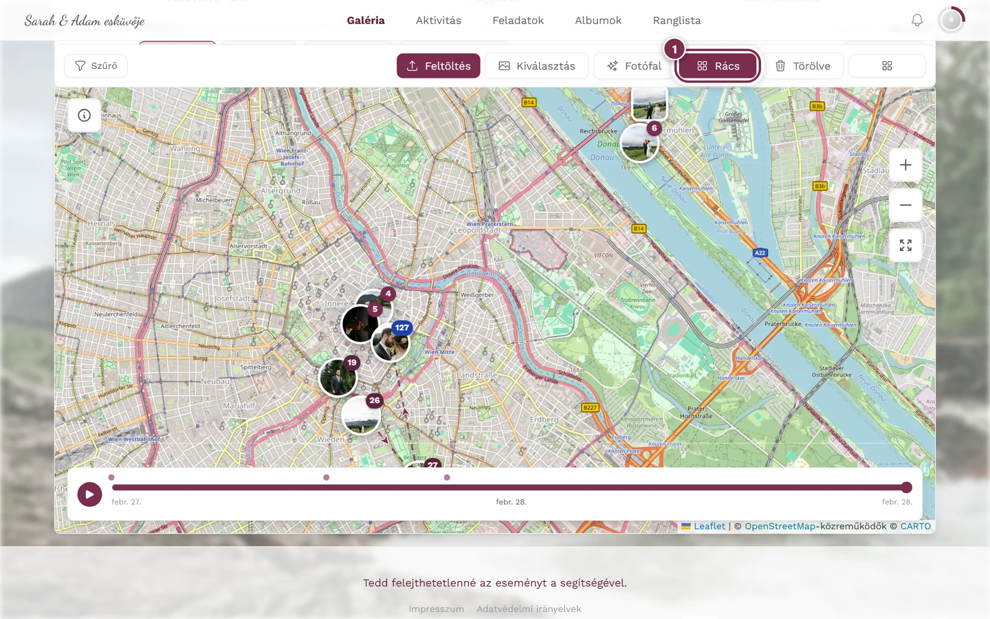This screenshot has height=619, width=990.
Task: Click the map info icon
Action: tap(85, 116)
